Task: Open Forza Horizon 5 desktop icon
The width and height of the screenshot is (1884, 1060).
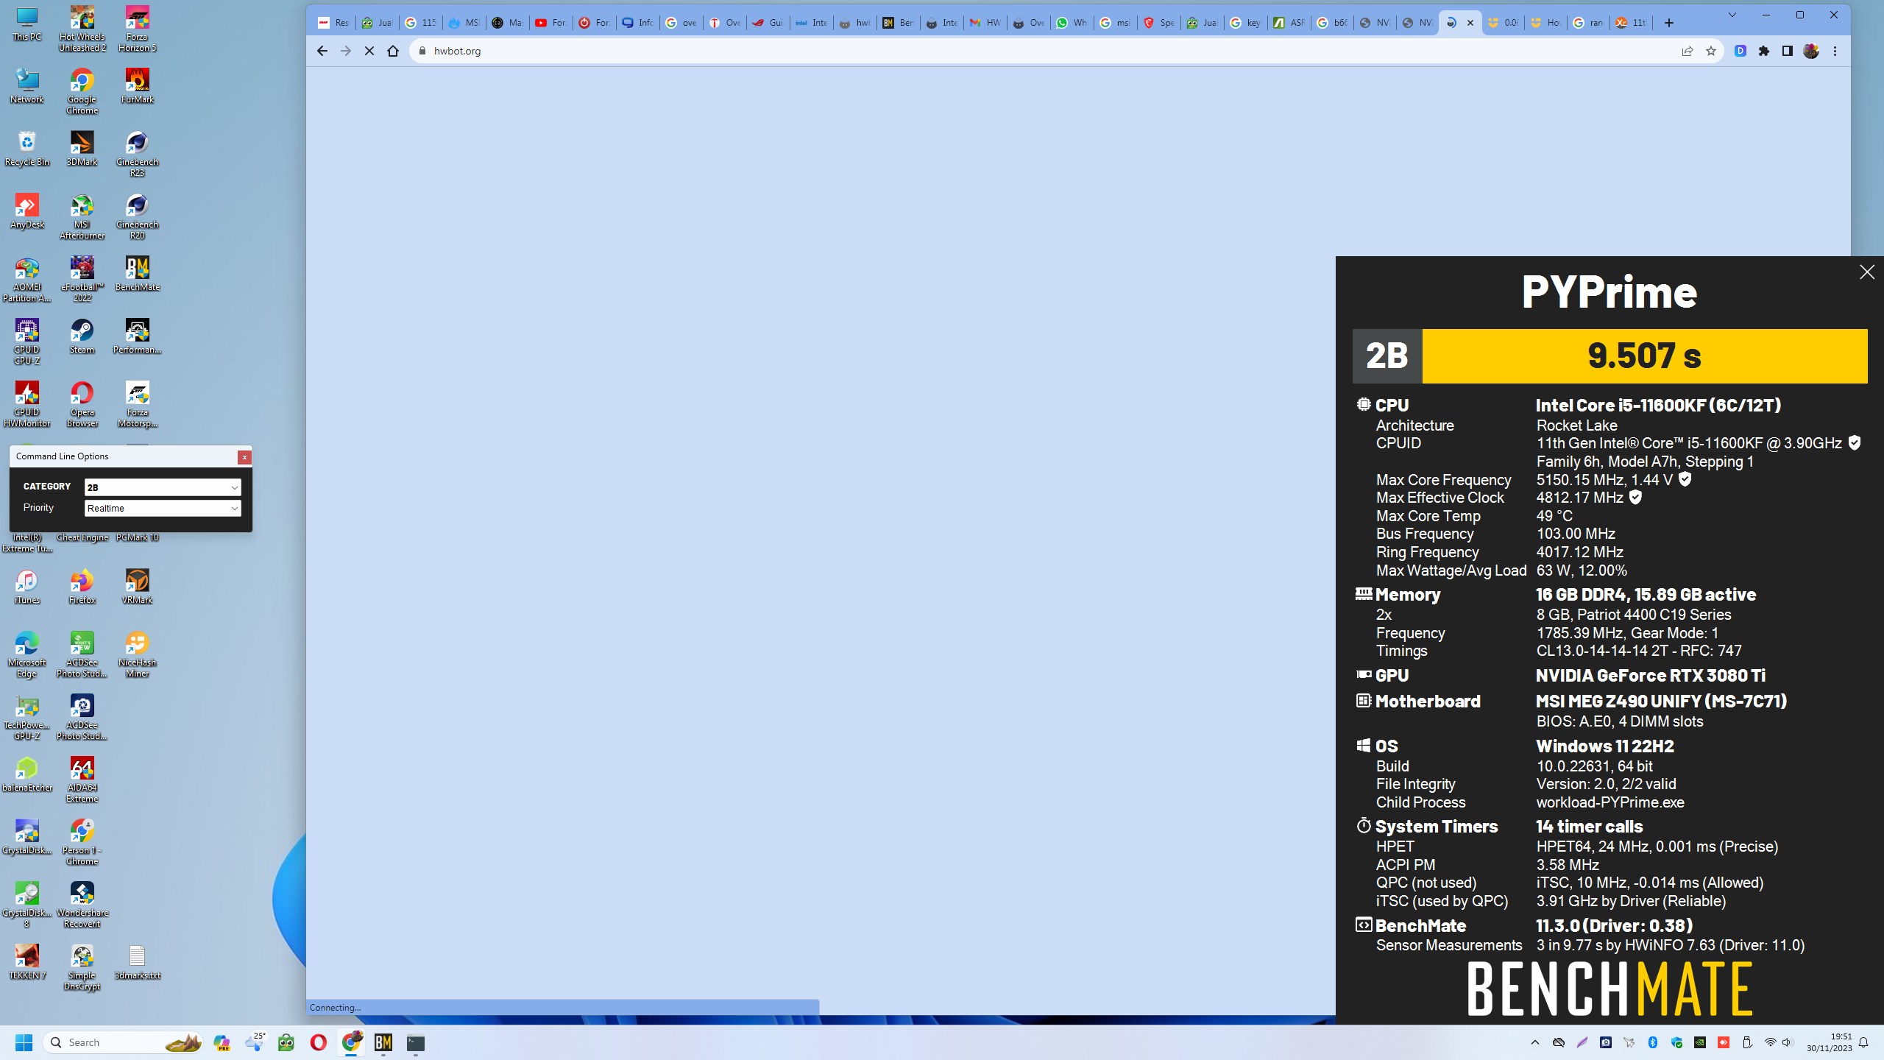Action: click(x=138, y=29)
